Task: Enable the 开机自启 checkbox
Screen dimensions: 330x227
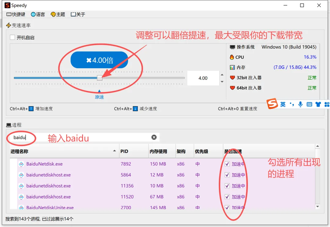Action: point(13,37)
